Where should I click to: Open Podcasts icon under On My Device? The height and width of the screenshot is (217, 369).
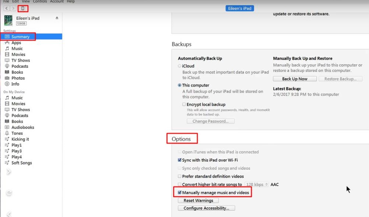7,115
